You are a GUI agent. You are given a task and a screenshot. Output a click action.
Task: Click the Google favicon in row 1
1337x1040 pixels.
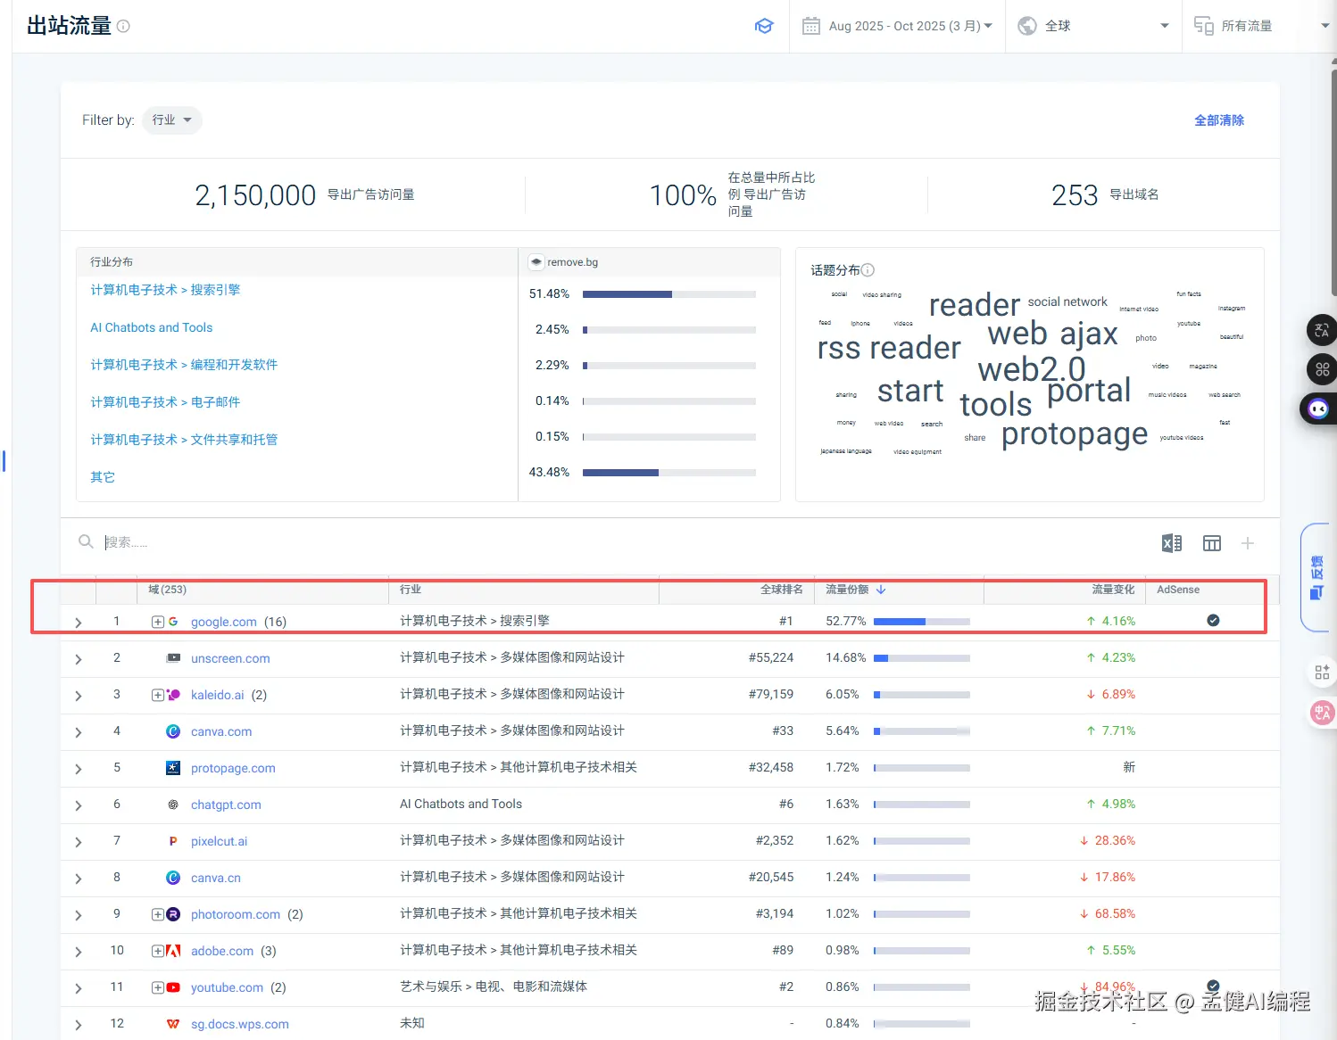(173, 622)
